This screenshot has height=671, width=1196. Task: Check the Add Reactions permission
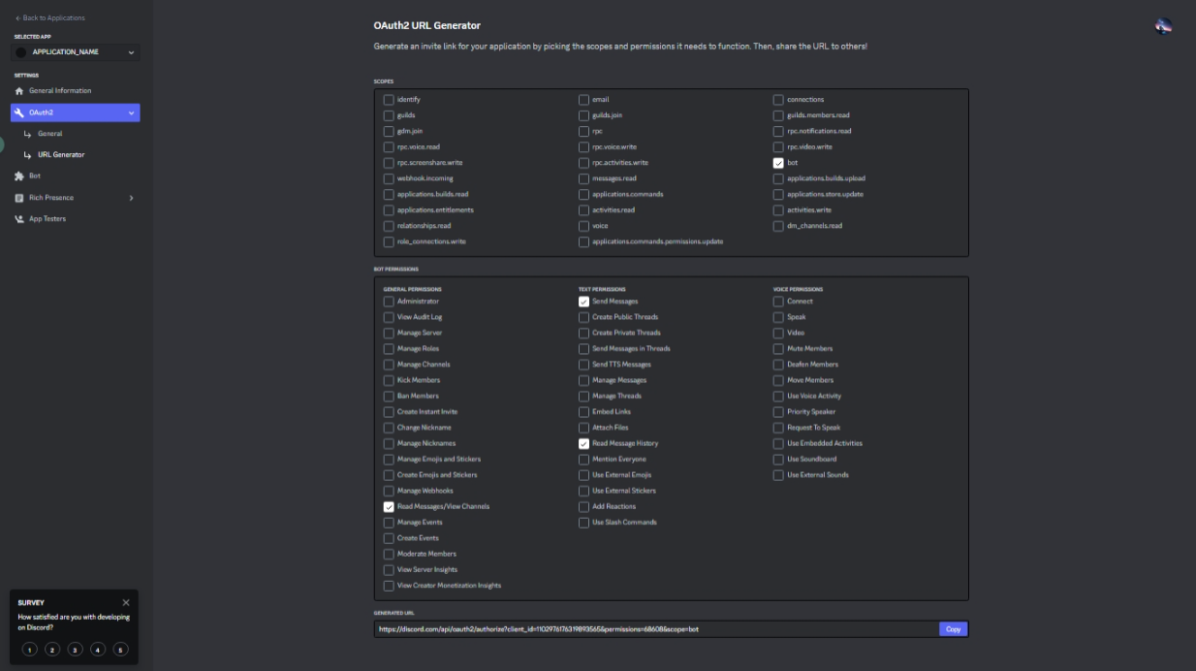(583, 506)
